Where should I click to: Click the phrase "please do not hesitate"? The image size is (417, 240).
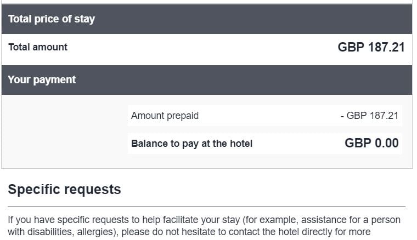167,232
